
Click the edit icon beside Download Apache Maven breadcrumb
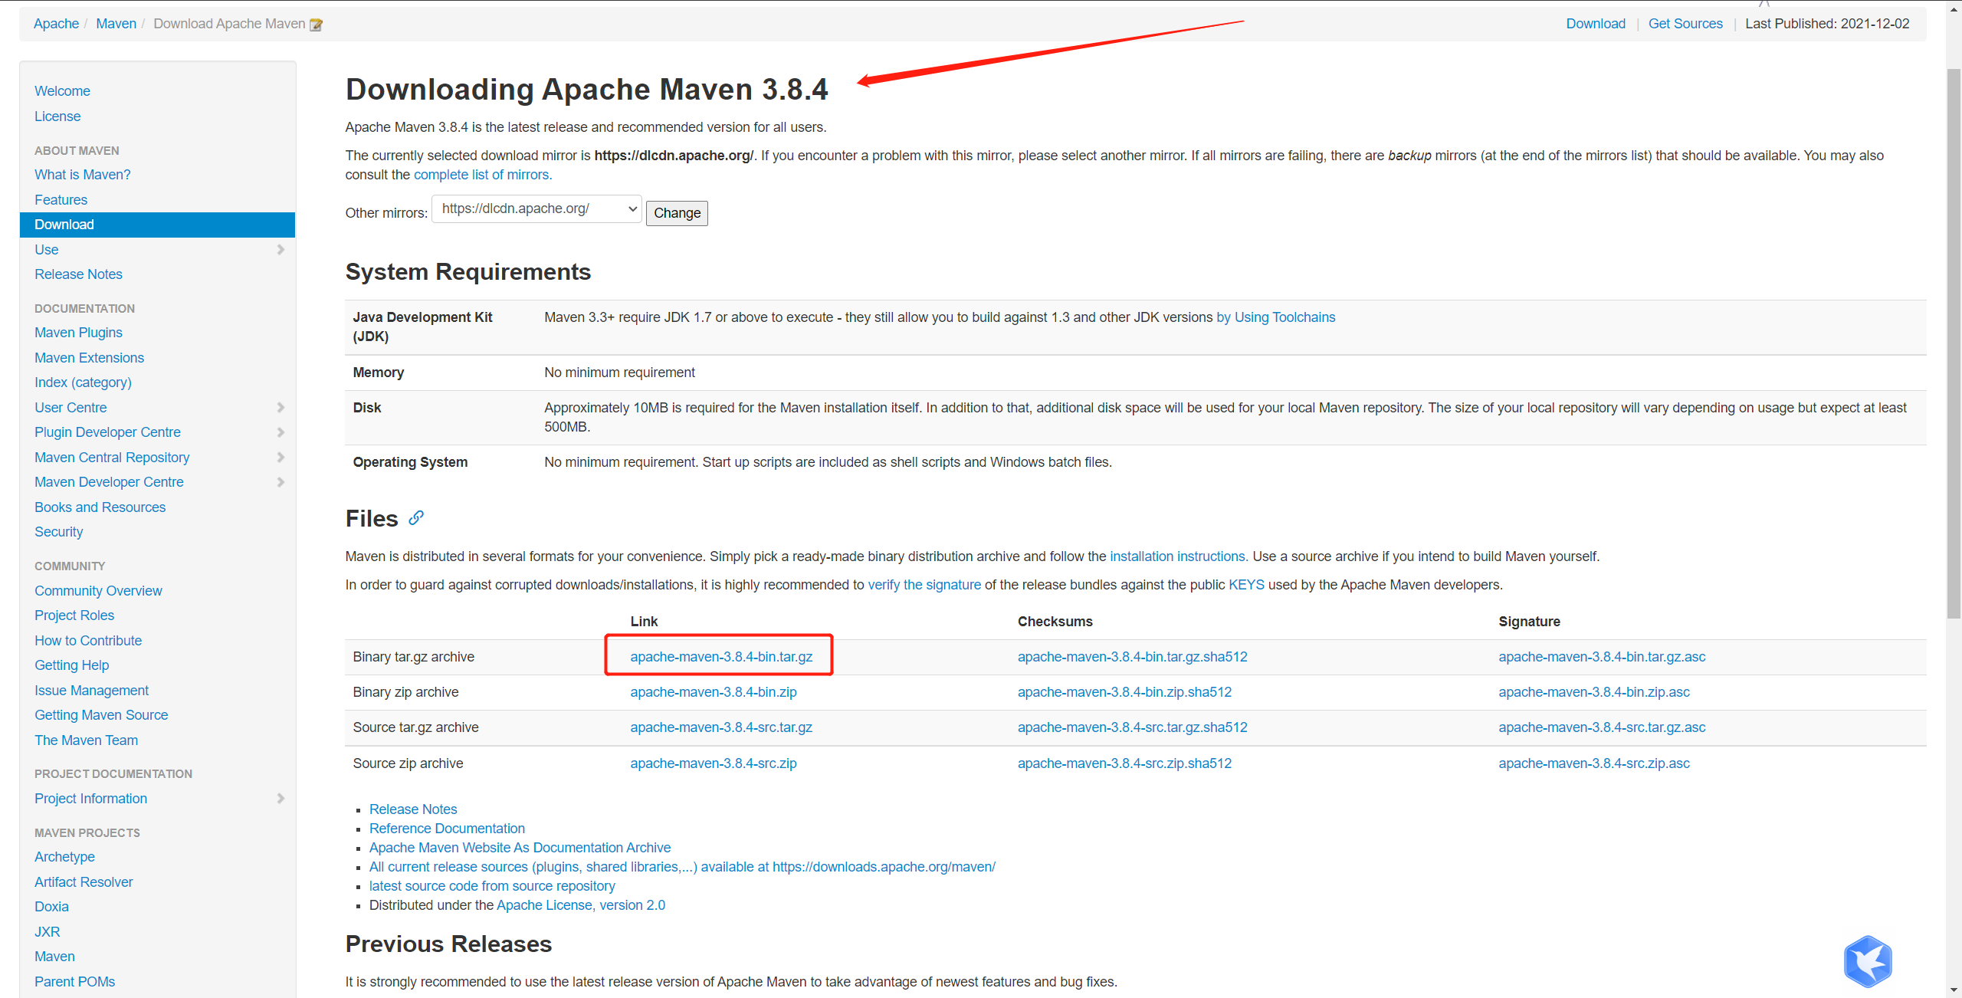[x=316, y=25]
